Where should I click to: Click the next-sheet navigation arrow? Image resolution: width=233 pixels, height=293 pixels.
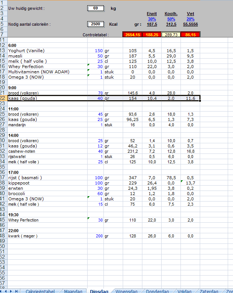tap(12, 291)
